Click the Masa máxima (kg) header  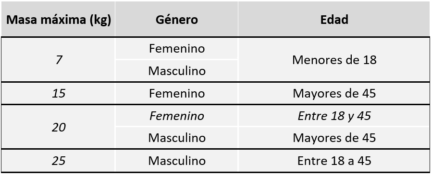pyautogui.click(x=59, y=20)
